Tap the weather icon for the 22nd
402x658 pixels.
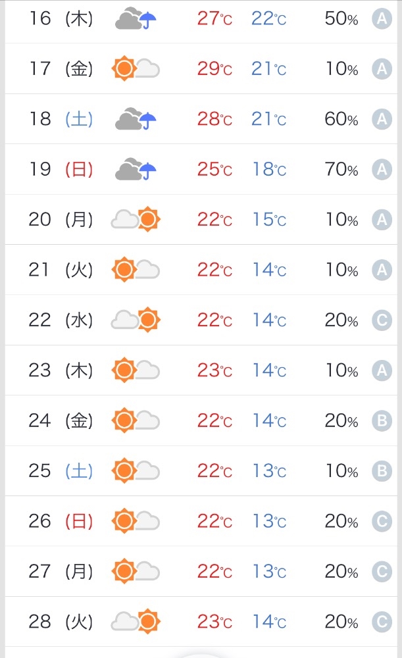tap(136, 320)
